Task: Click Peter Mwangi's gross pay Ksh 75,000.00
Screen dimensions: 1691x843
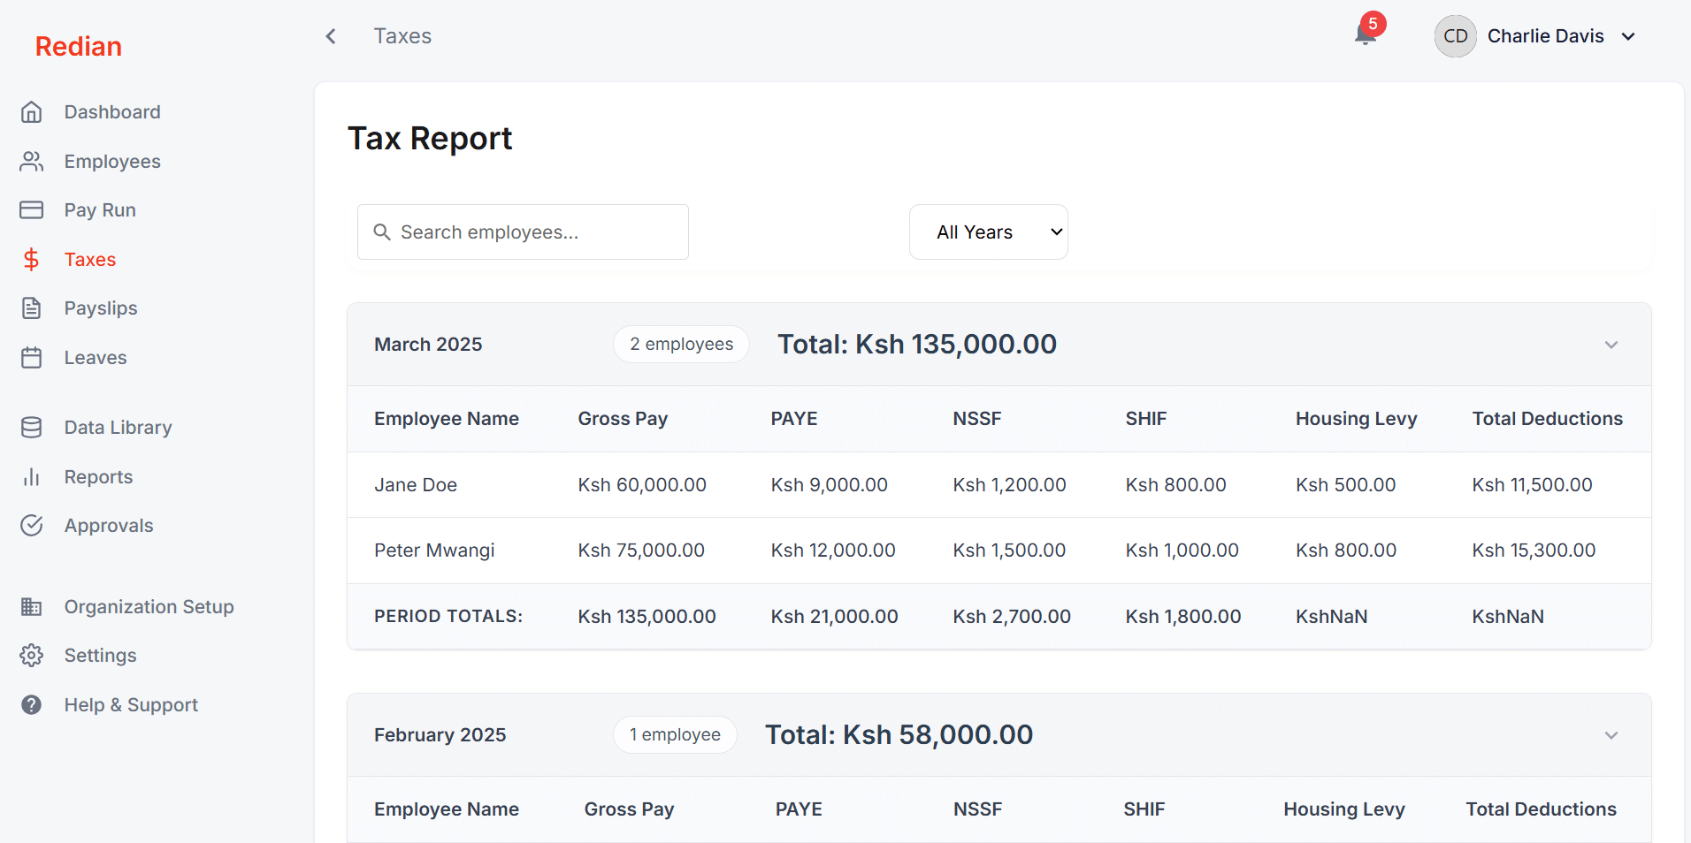Action: [641, 551]
